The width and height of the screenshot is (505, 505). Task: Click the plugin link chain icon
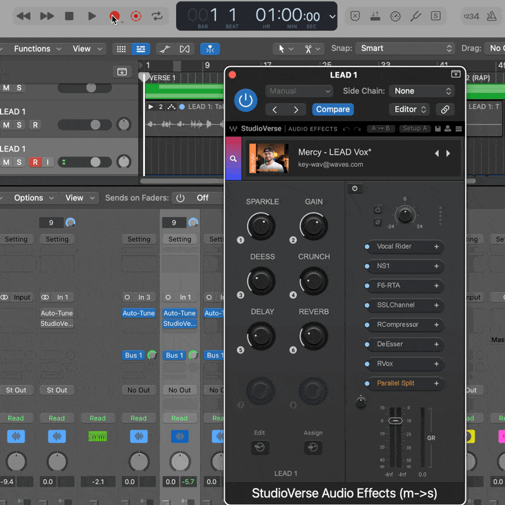445,109
